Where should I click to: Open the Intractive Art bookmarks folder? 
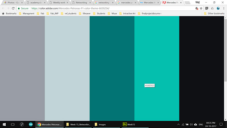pyautogui.click(x=127, y=13)
